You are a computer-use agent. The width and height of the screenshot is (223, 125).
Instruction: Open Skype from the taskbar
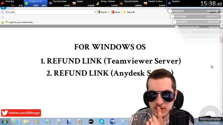click(x=102, y=122)
